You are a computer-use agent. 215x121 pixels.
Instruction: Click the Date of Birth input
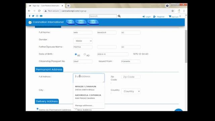[113, 54]
